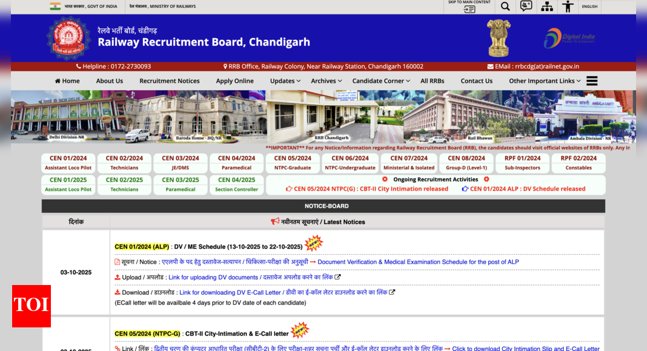Click the national emblem image

click(x=499, y=38)
